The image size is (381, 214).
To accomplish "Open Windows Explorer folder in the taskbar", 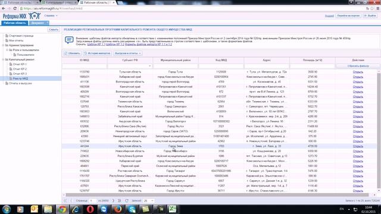I will 48,209.
